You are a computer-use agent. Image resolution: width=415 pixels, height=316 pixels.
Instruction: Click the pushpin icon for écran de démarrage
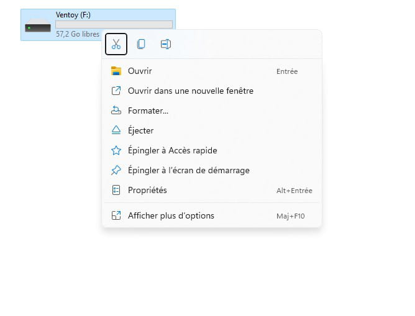[116, 170]
